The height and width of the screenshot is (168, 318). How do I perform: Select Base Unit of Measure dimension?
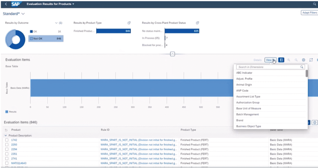click(x=248, y=108)
